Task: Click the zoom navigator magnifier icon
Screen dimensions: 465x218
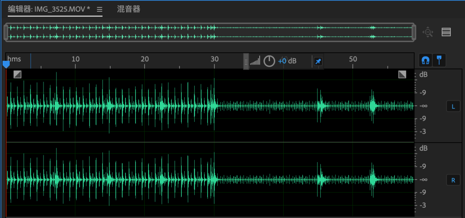Action: (x=428, y=32)
